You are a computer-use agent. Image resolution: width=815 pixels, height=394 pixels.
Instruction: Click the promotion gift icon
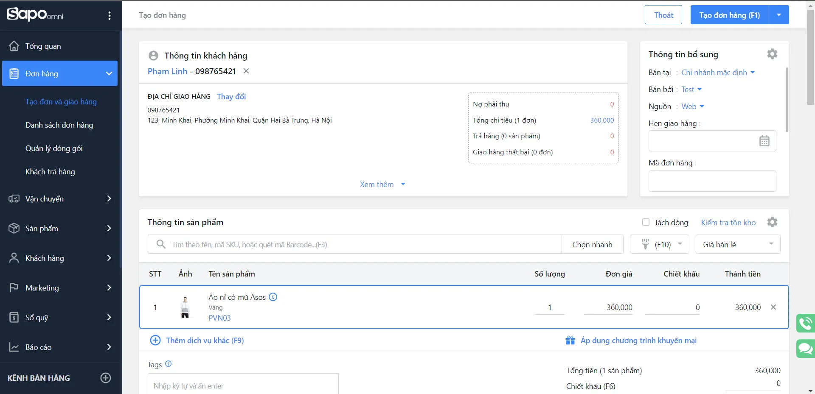[x=570, y=340]
